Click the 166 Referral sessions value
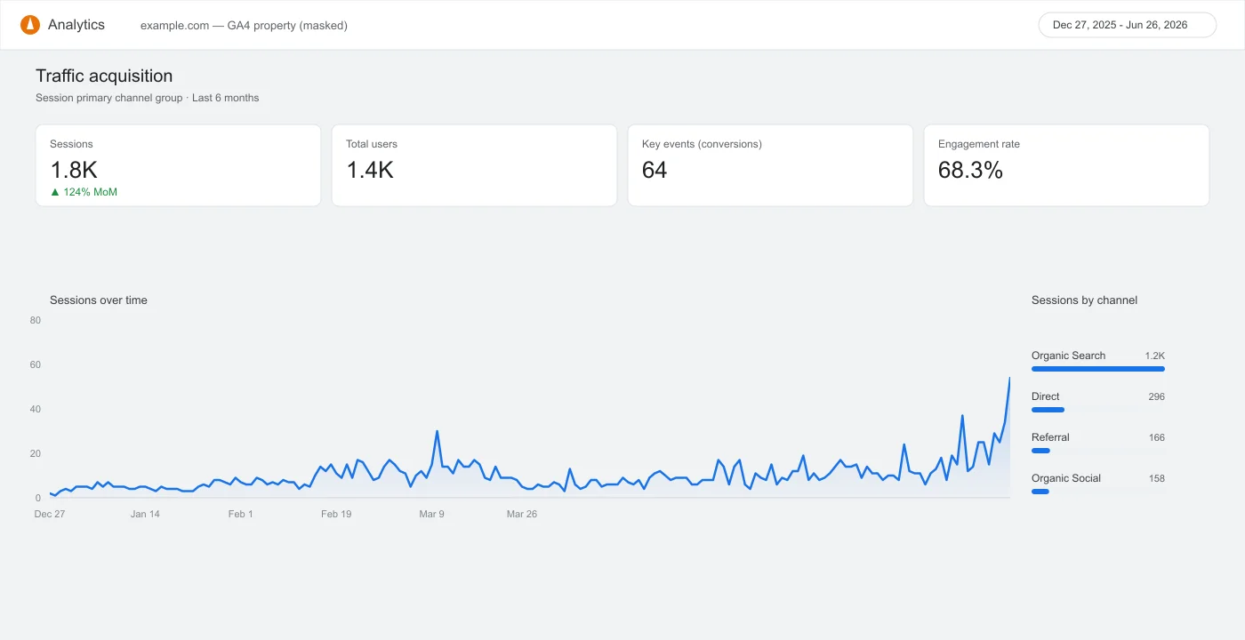The image size is (1245, 640). click(1157, 437)
